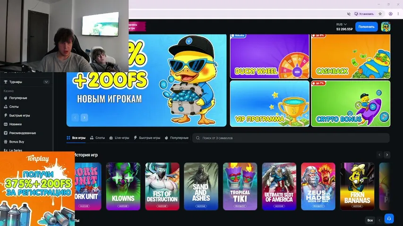This screenshot has height=226, width=403.
Task: Launch the Dork Unit game
Action: coord(88,186)
